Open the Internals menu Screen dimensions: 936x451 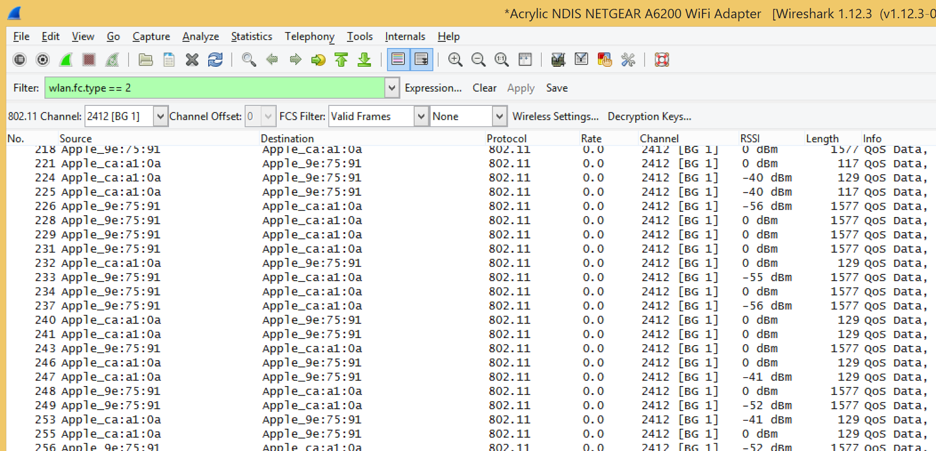tap(405, 36)
